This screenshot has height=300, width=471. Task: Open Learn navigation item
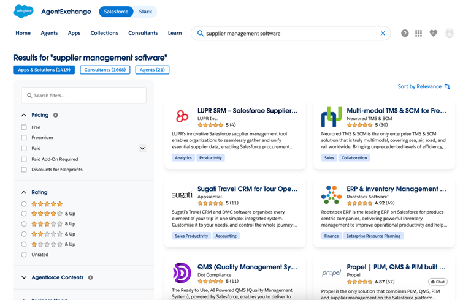[x=175, y=33]
